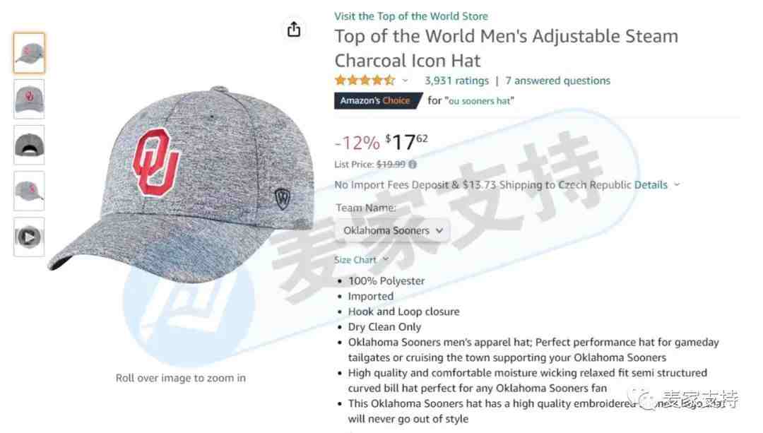This screenshot has width=763, height=433.
Task: Open the shipping Details link
Action: tap(651, 185)
